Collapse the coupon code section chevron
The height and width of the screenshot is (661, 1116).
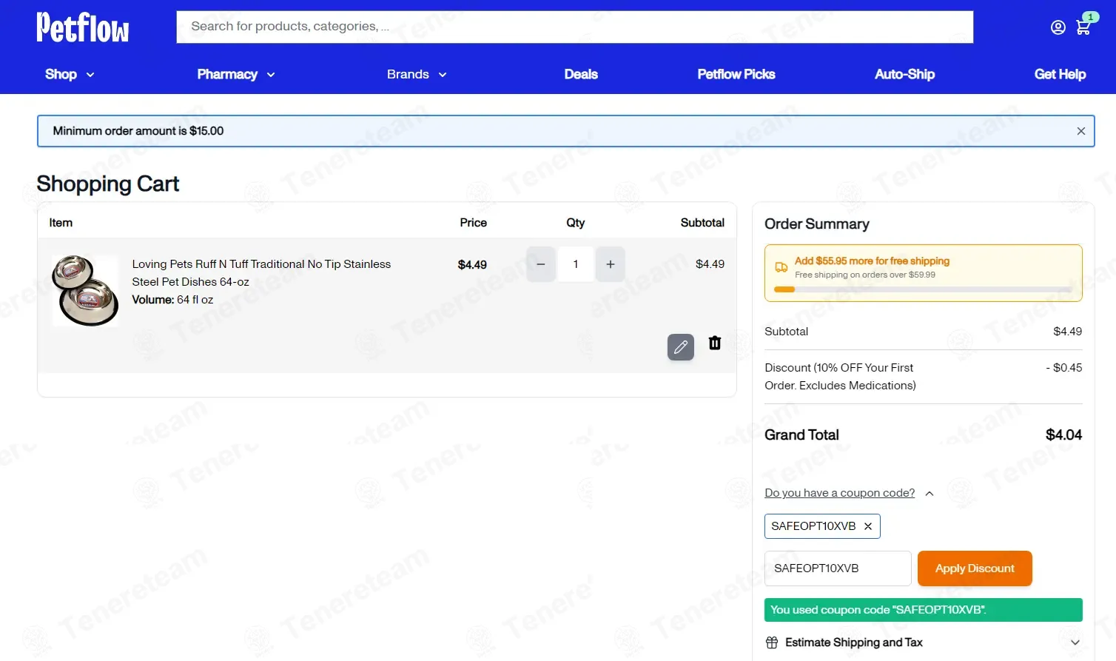pos(930,494)
